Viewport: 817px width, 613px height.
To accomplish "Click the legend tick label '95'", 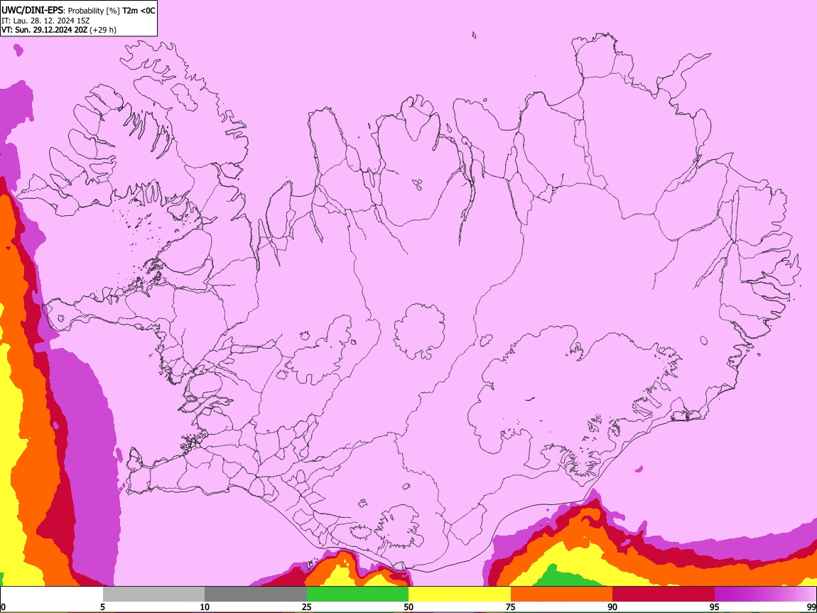I will (715, 607).
